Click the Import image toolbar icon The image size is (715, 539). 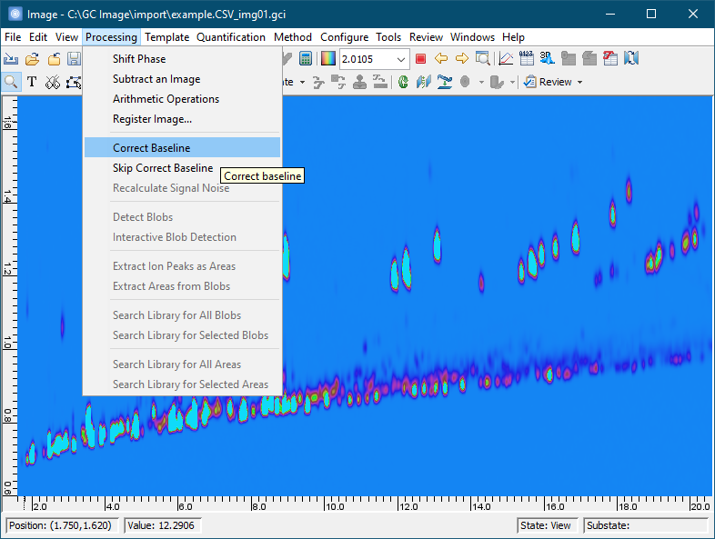(x=12, y=59)
